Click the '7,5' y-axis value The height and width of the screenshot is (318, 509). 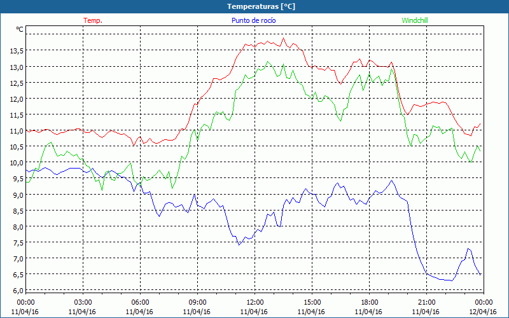[18, 243]
